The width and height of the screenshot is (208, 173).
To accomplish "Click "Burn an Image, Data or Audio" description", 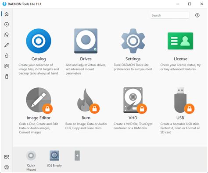I will tap(86, 126).
